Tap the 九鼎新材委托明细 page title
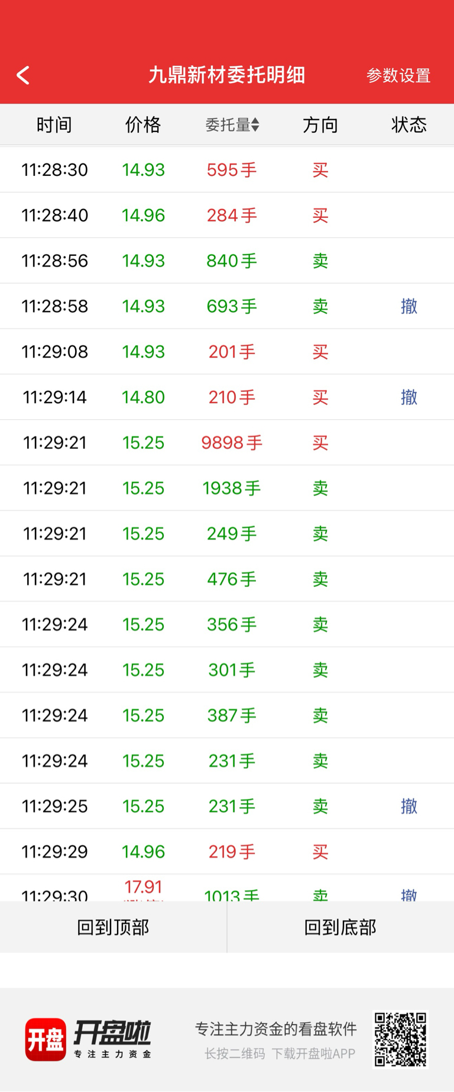The height and width of the screenshot is (1092, 454). (x=226, y=75)
